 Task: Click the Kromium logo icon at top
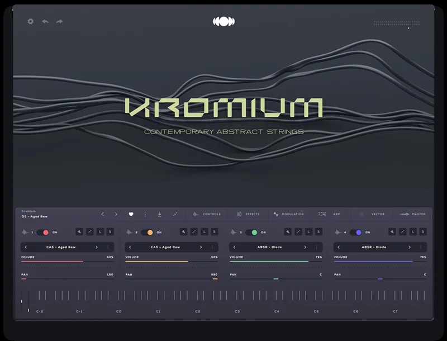(224, 22)
